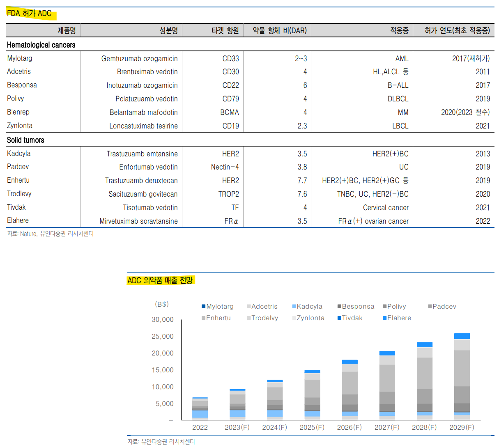Image resolution: width=499 pixels, height=447 pixels.
Task: Click the '허가 연도(최초 적응증)' column header
Action: point(457,30)
